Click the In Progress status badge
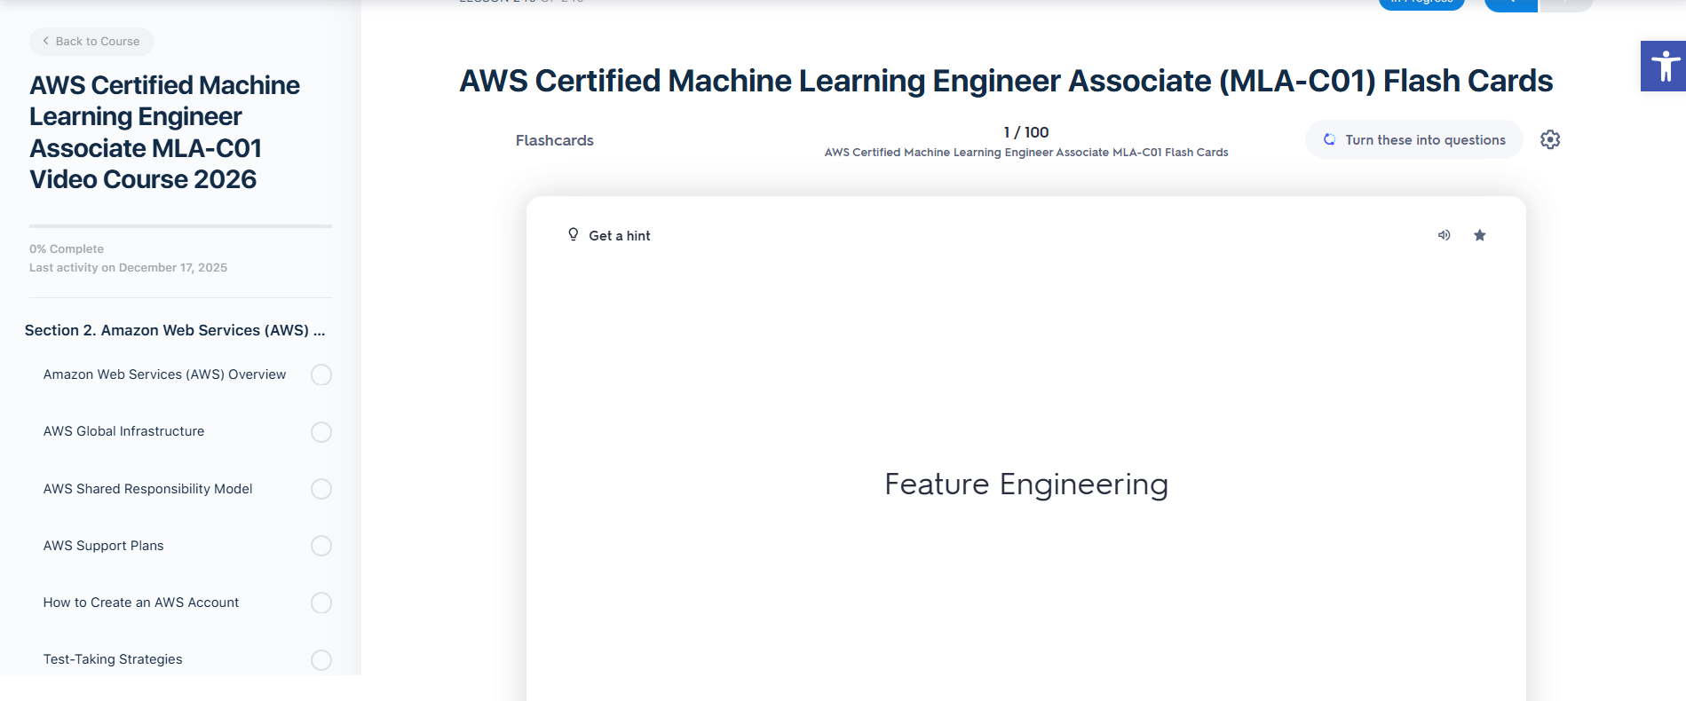This screenshot has height=701, width=1686. [1421, 4]
